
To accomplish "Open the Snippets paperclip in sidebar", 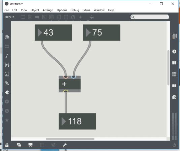I will tap(7, 83).
